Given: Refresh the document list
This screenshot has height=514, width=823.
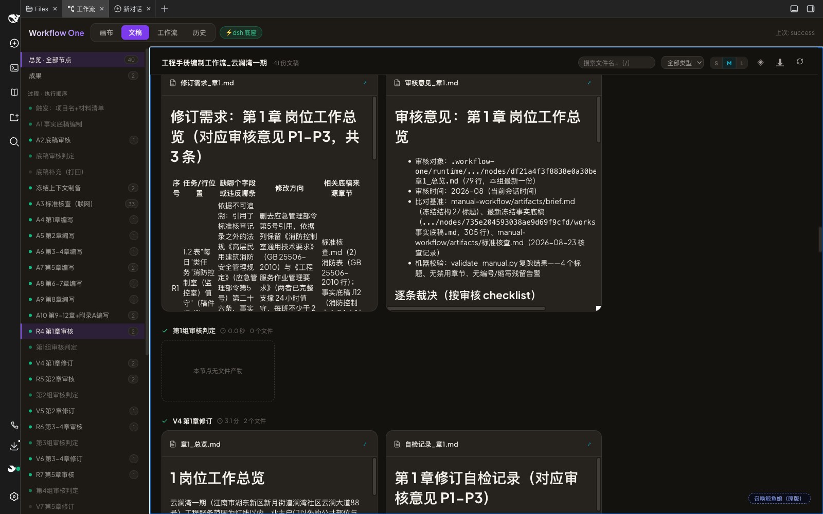Looking at the screenshot, I should [800, 62].
